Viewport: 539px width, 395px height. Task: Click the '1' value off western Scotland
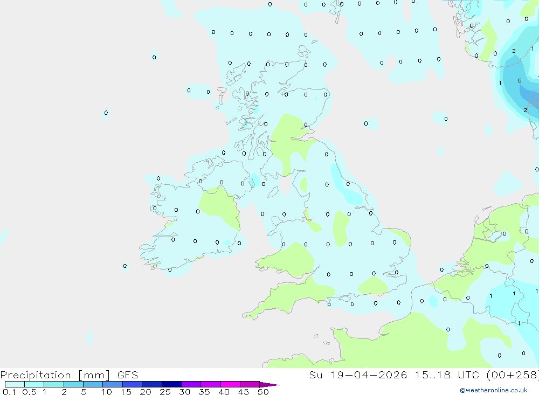[x=245, y=123]
